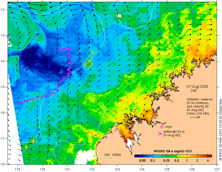This screenshot has height=172, width=222.
Task: Click the '-18' latitude axis label
Action: [x=3, y=164]
